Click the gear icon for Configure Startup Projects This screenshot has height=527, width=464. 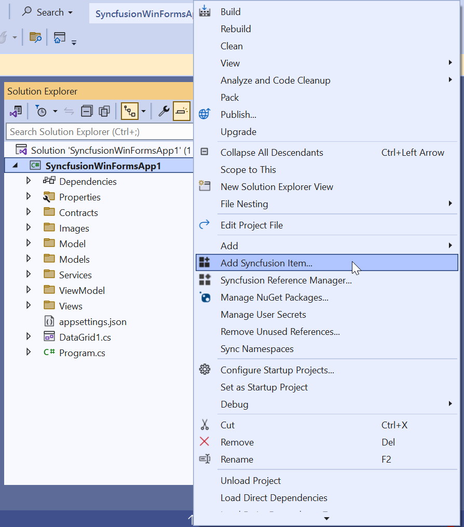point(204,370)
